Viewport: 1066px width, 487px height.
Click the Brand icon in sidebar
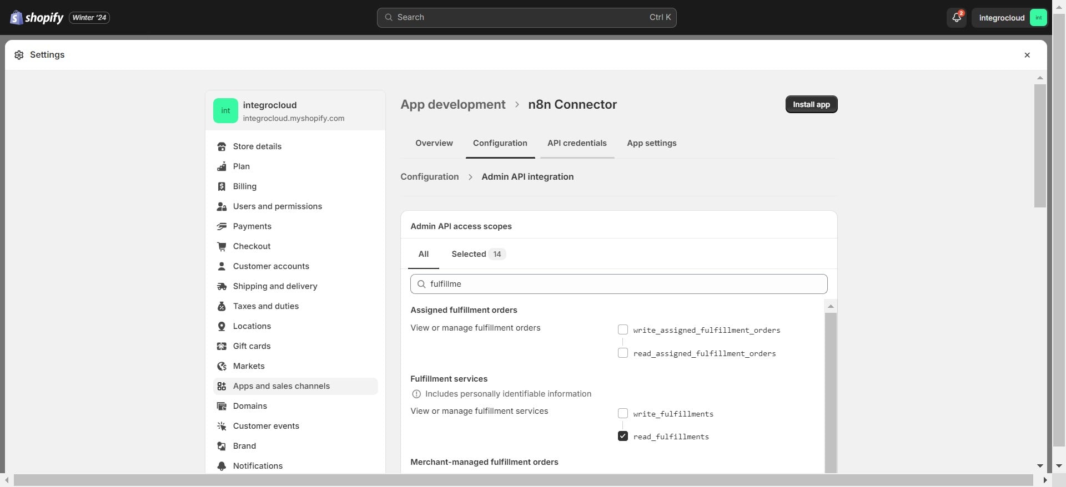tap(222, 446)
